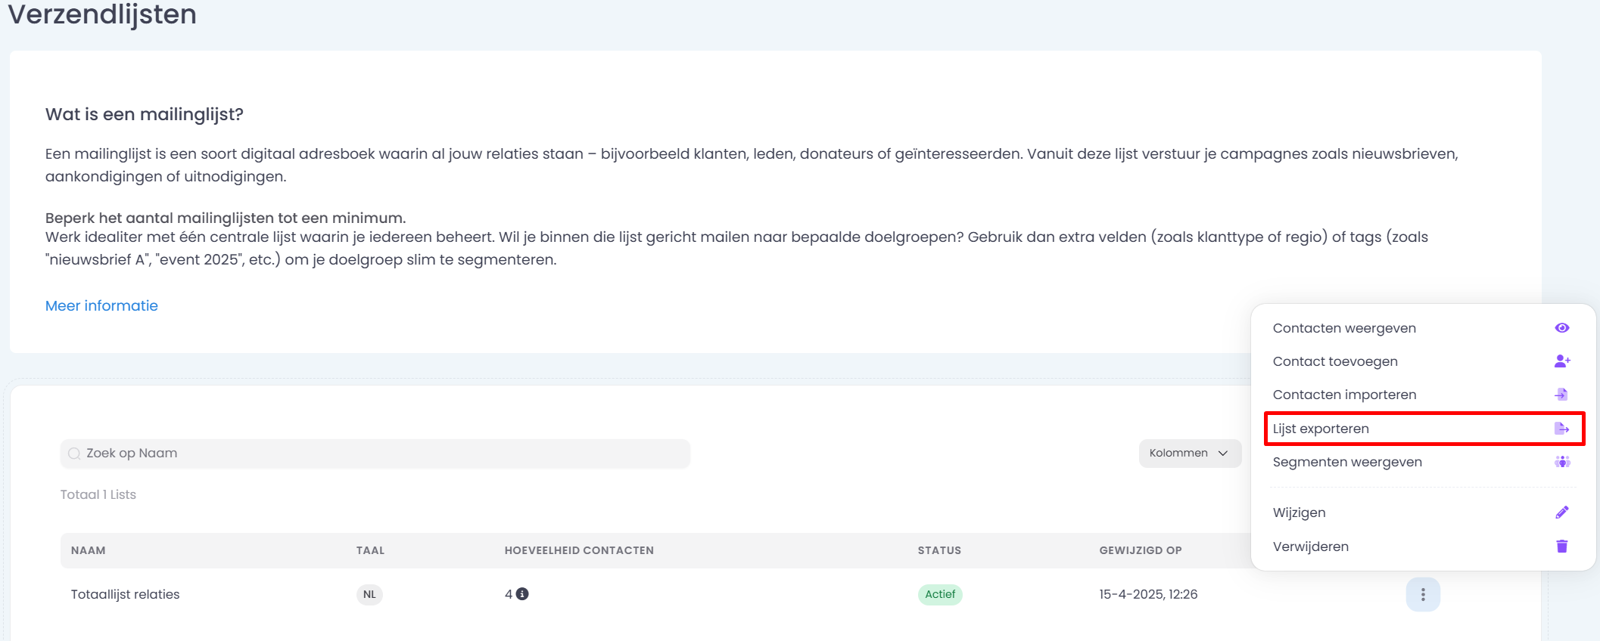The width and height of the screenshot is (1600, 641).
Task: Sort by the Naam column header
Action: coord(89,550)
